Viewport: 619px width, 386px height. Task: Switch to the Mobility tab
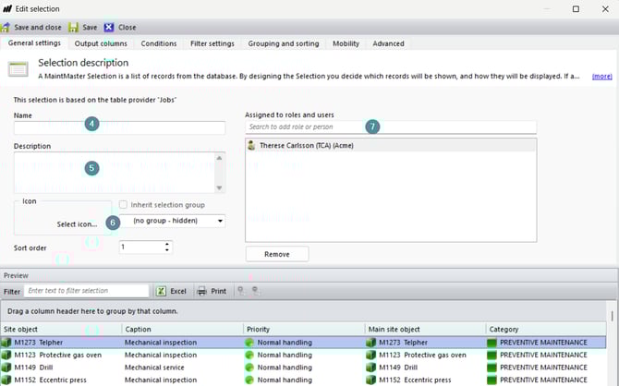pos(346,43)
